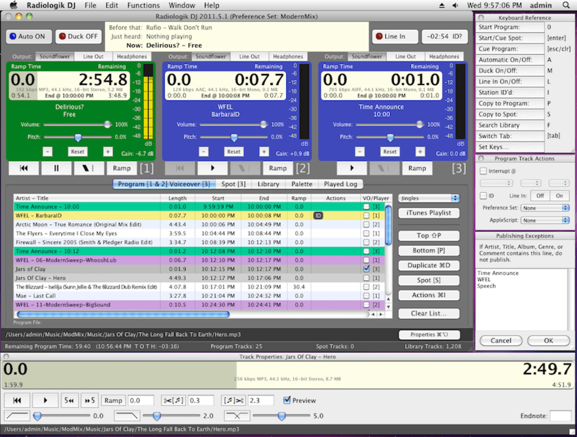
Task: Click OK in Publishing Exceptions panel
Action: [x=548, y=341]
